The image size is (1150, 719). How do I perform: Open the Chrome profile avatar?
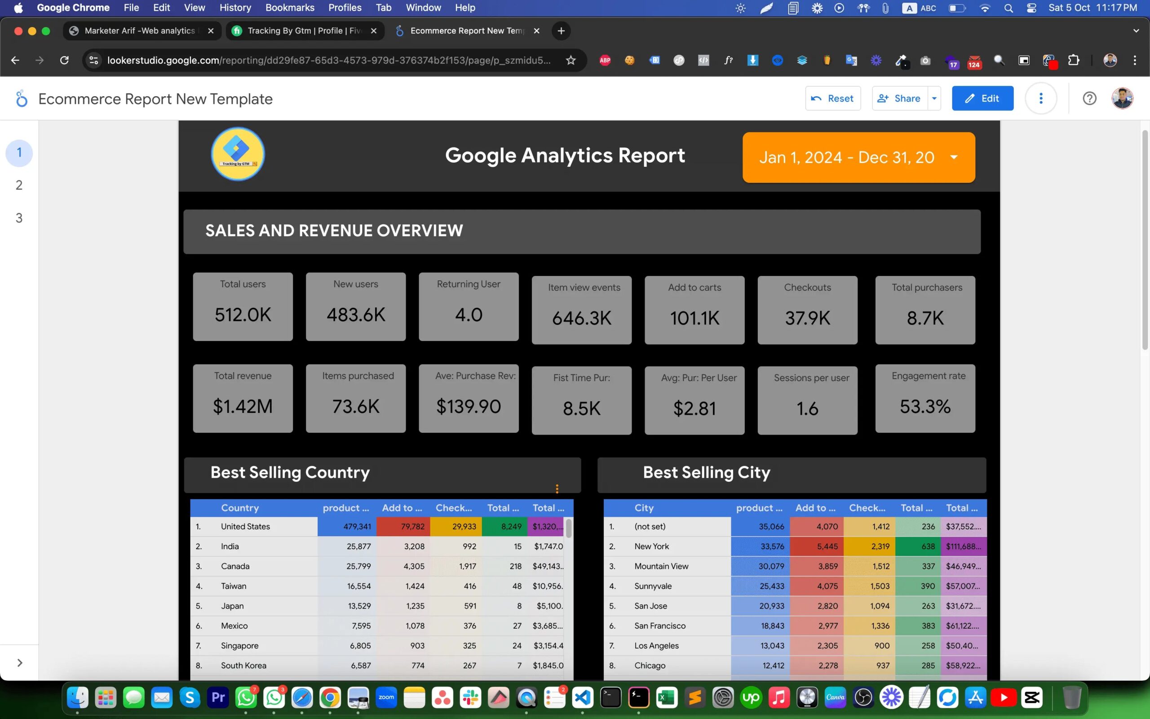(1110, 60)
